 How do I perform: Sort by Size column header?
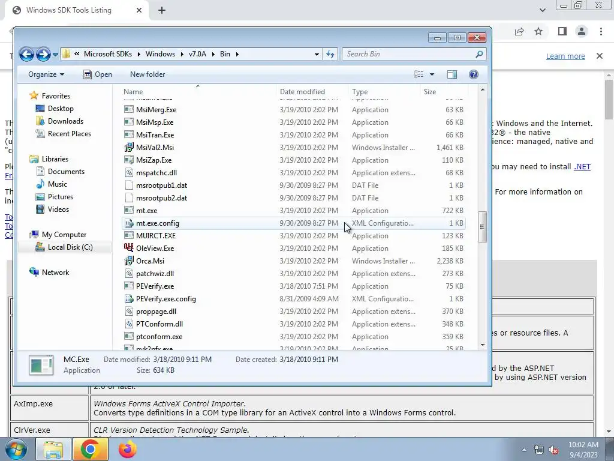(x=429, y=92)
